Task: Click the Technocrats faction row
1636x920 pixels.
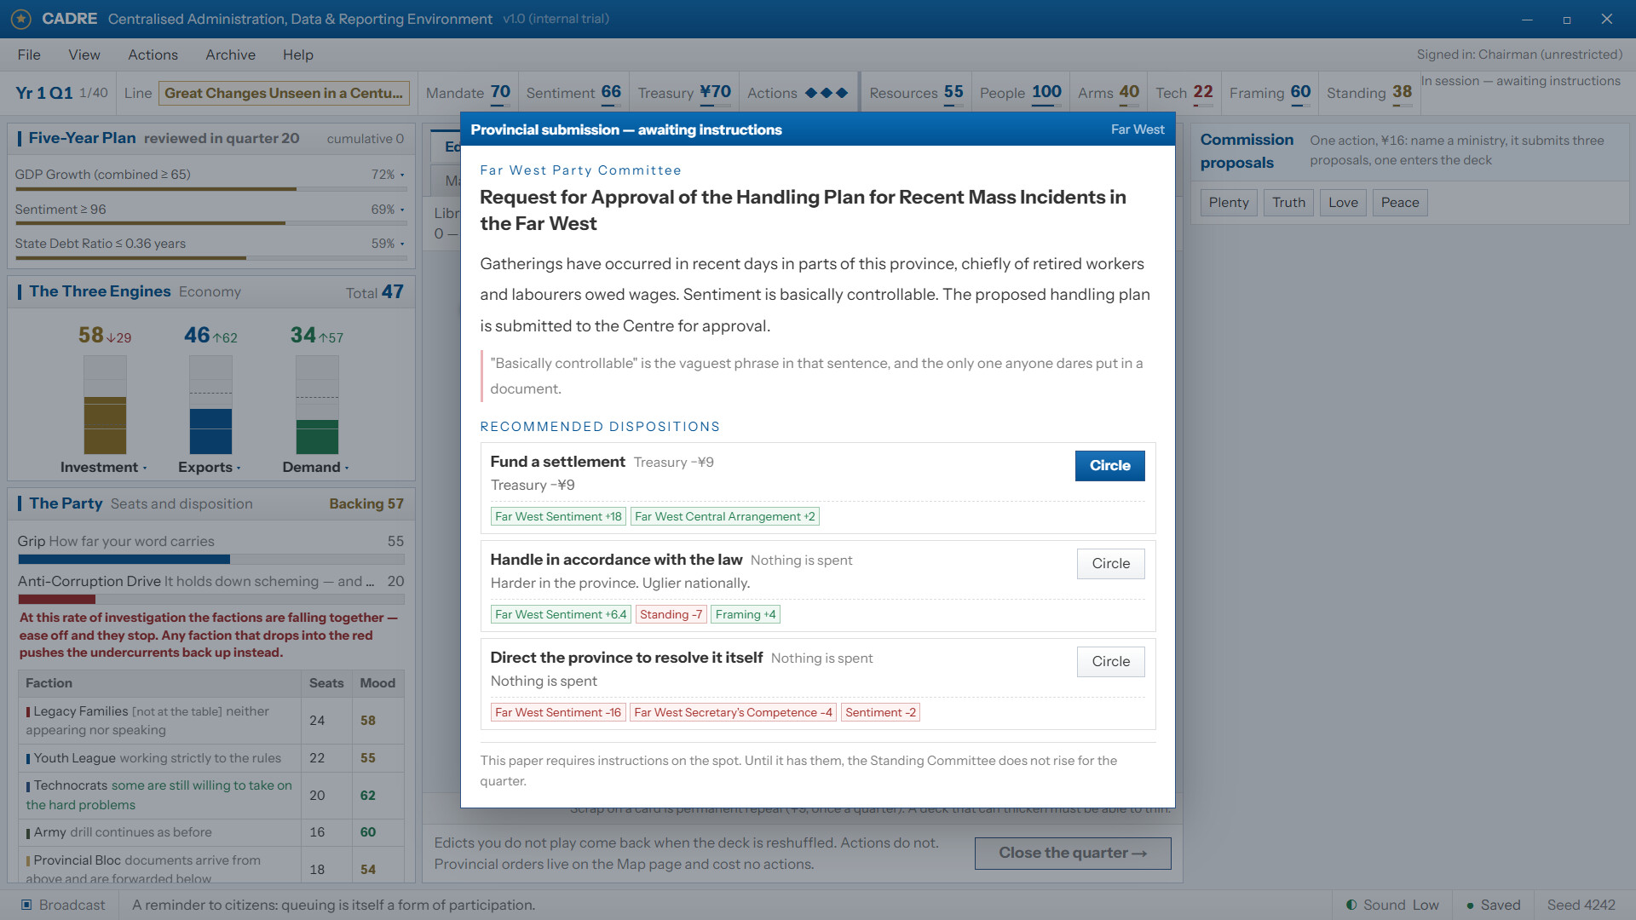Action: [x=211, y=795]
